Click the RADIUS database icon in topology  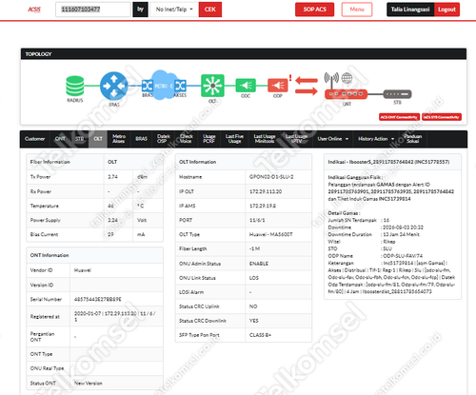coord(75,86)
